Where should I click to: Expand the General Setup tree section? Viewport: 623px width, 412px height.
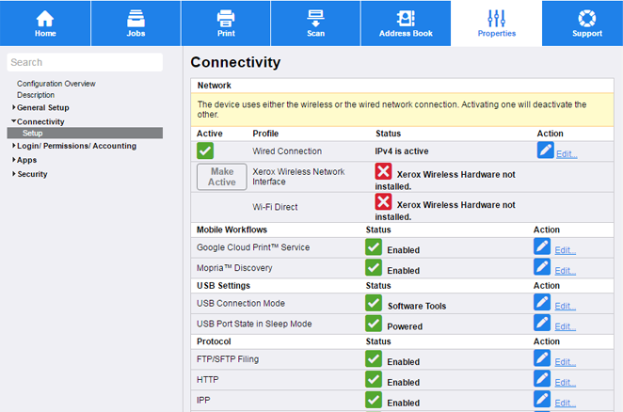pos(42,108)
